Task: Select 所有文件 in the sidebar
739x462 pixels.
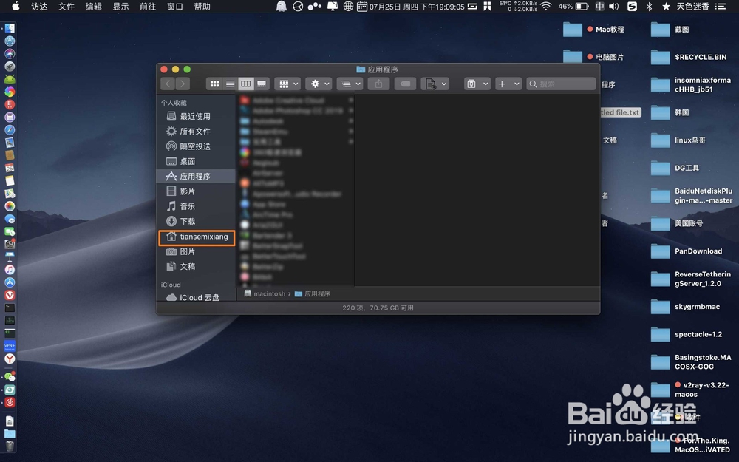Action: 196,131
